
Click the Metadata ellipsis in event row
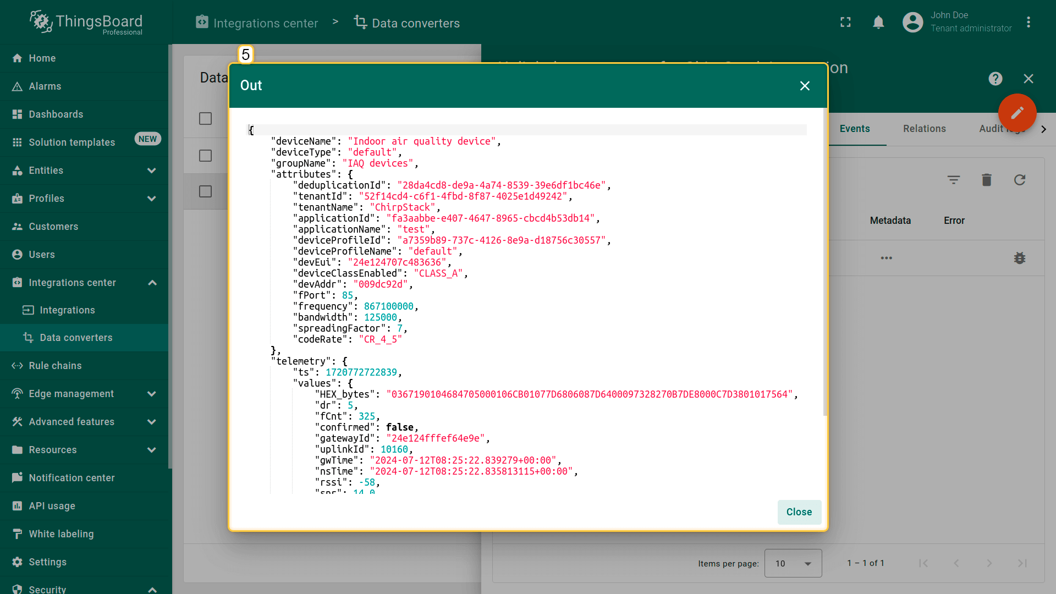click(886, 258)
